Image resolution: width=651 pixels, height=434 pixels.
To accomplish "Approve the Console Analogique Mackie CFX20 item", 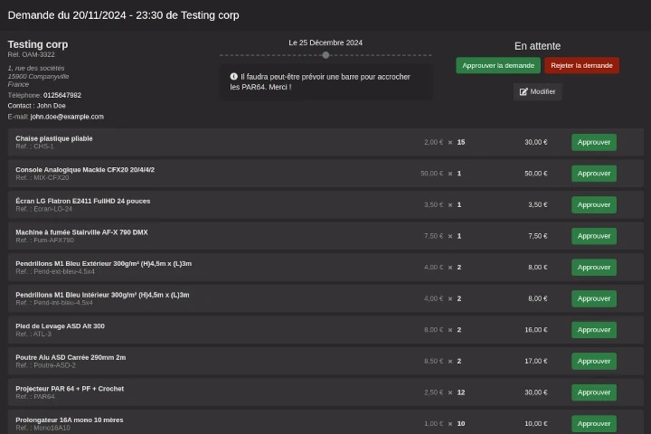I will 593,174.
